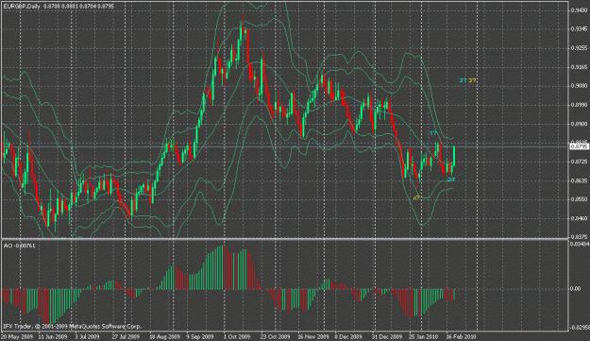
Task: Click the 0.03434 oscillator scale label
Action: coord(580,245)
